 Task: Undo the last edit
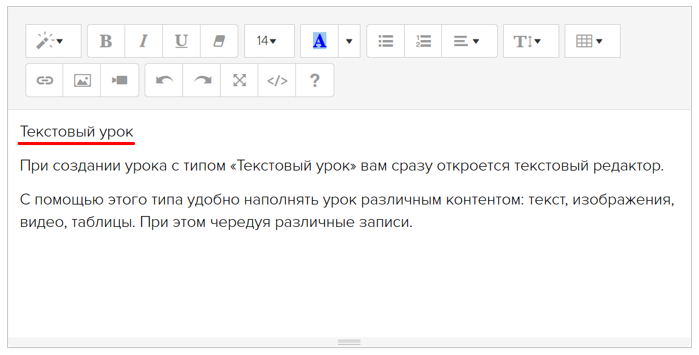click(x=164, y=80)
